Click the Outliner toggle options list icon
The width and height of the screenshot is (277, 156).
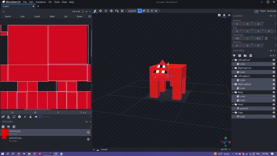251,56
